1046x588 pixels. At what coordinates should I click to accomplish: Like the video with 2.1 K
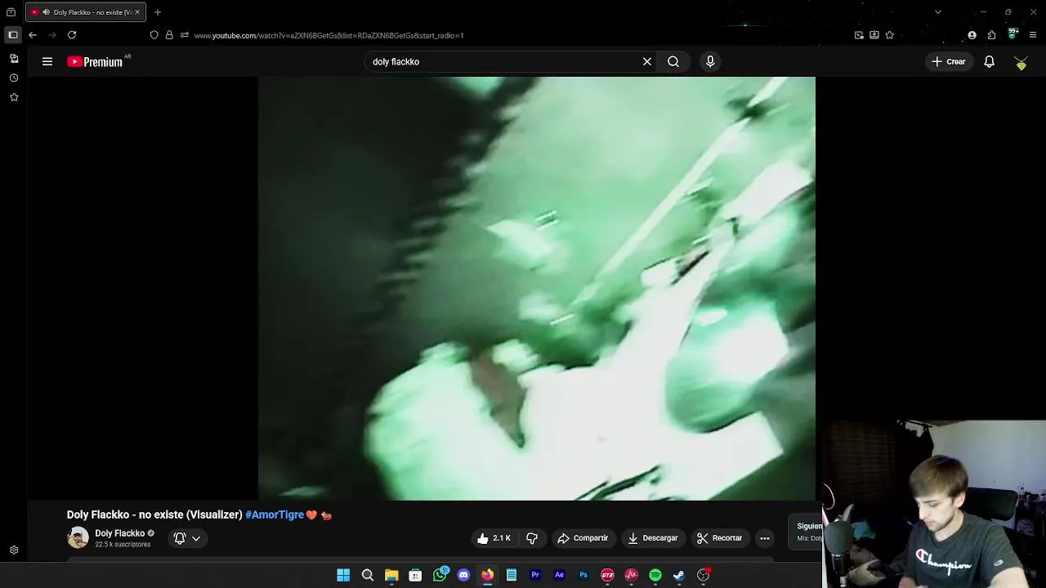coord(494,538)
